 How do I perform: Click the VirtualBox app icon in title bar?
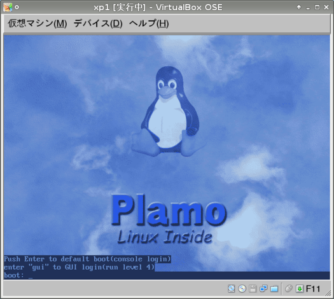8,7
